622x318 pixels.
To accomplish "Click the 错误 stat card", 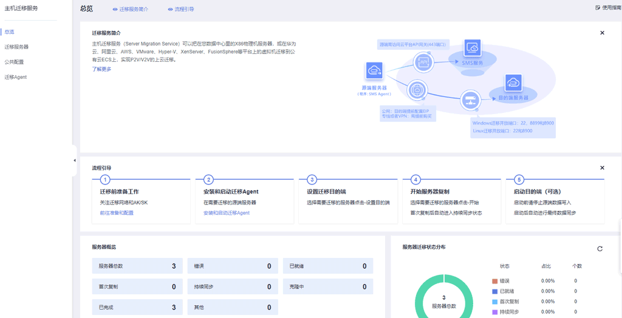I will (233, 266).
